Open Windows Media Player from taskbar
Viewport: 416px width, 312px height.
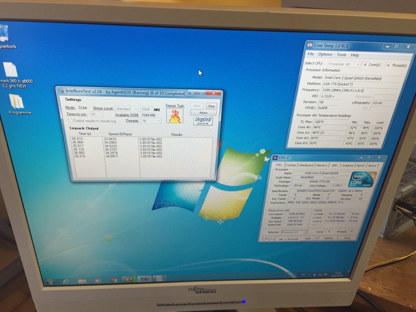point(98,281)
